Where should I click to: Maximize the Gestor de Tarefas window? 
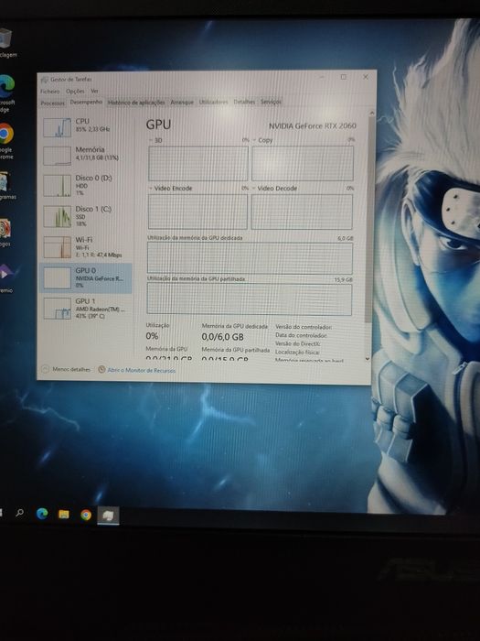344,77
